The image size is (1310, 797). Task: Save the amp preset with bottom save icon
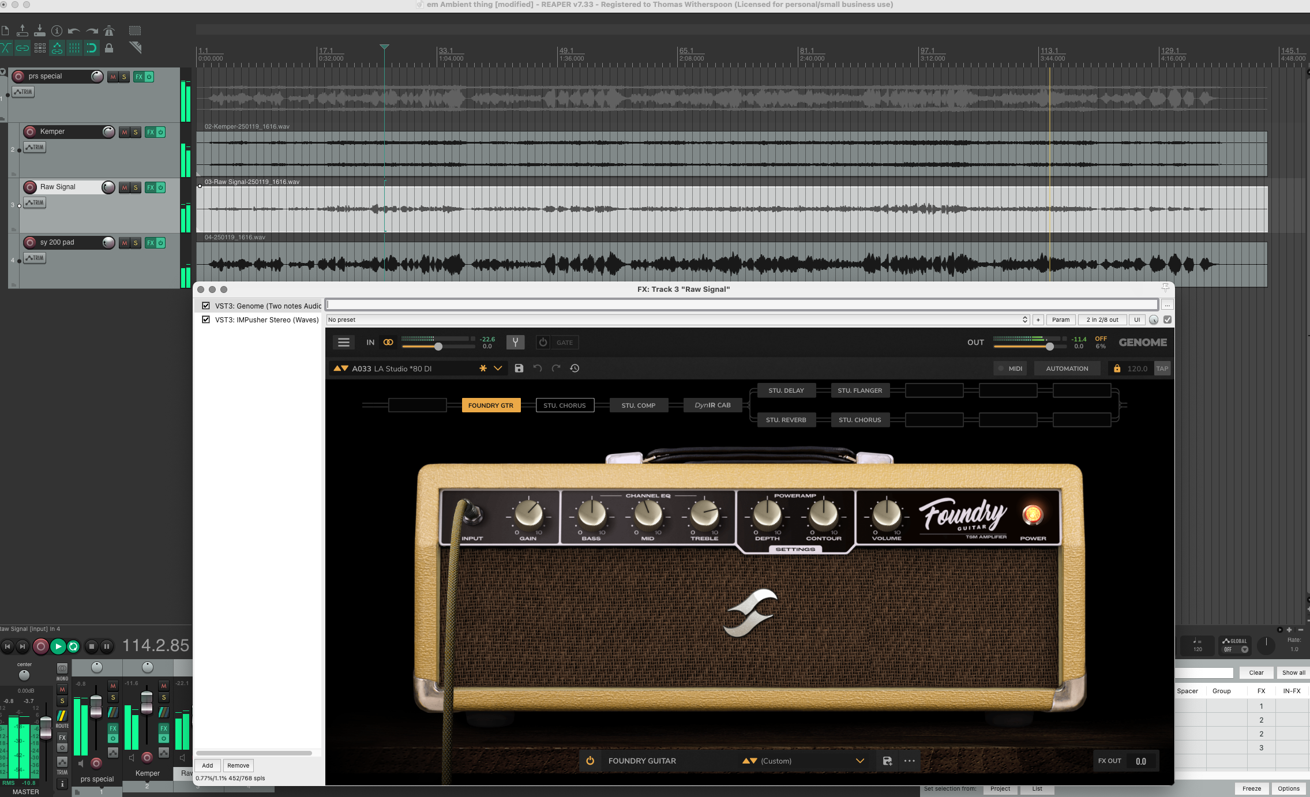888,761
